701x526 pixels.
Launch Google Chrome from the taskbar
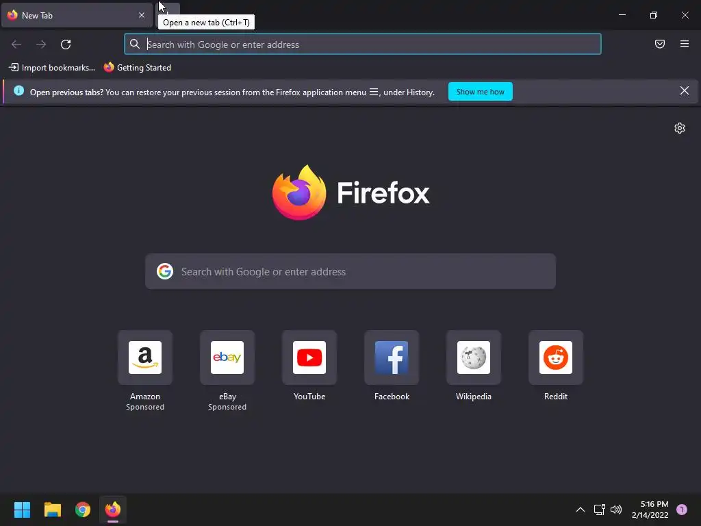pyautogui.click(x=83, y=510)
